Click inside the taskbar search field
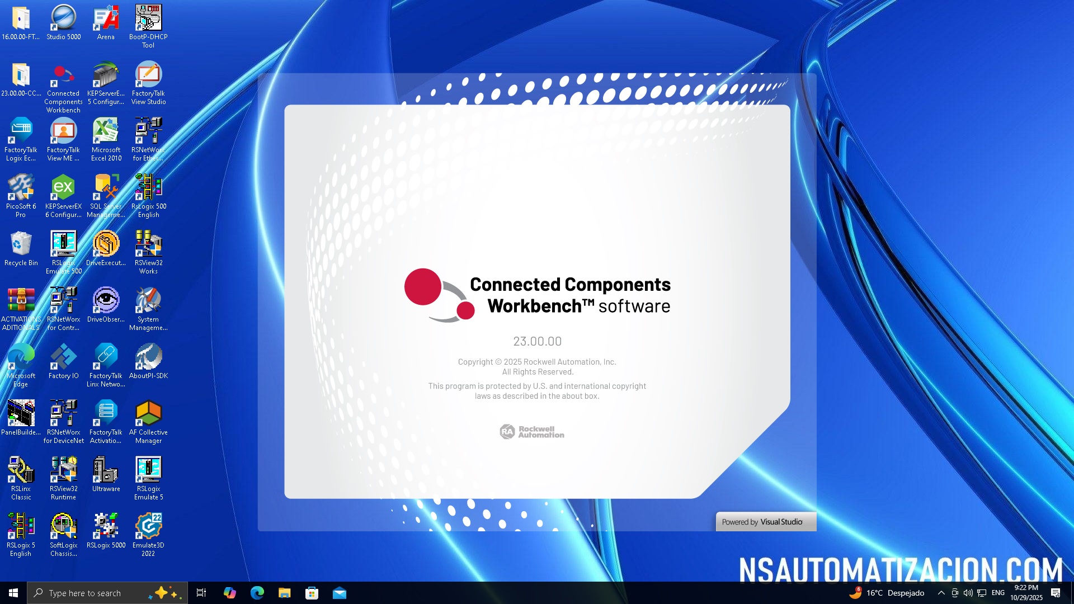1074x604 pixels. (89, 593)
